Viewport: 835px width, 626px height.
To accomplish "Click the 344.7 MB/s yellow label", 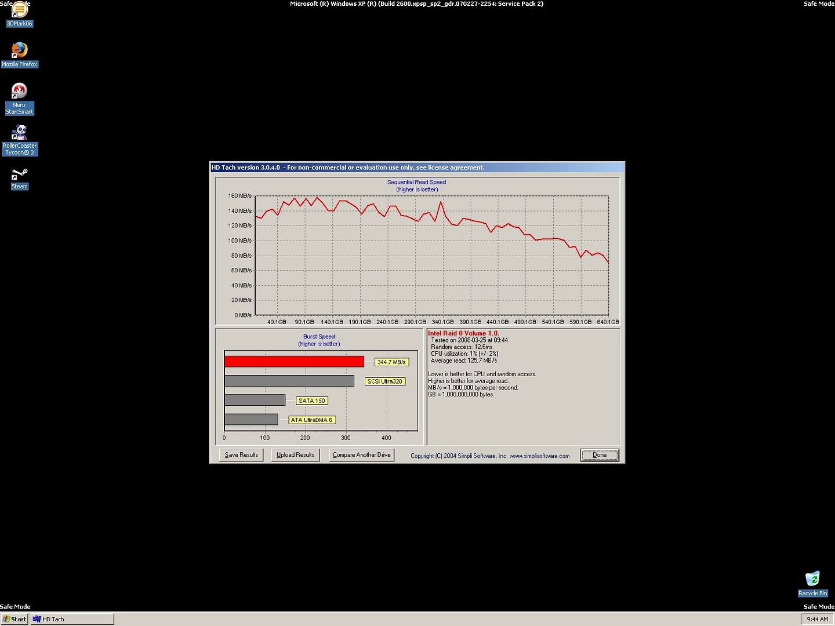I will tap(391, 362).
